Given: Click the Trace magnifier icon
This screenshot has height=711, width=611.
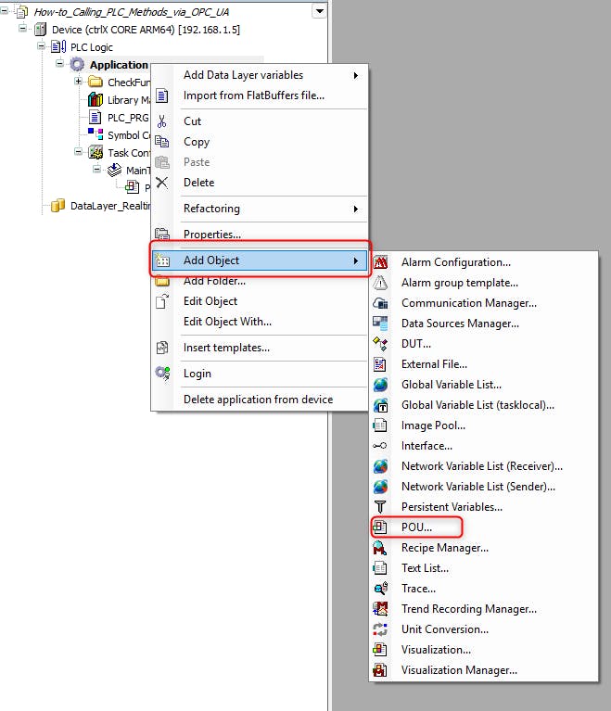Looking at the screenshot, I should 380,589.
